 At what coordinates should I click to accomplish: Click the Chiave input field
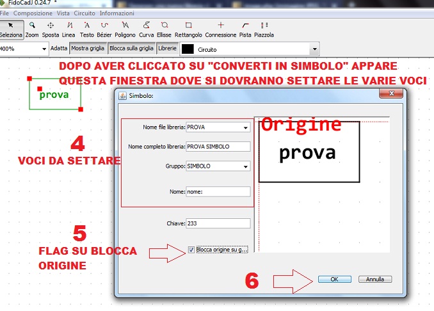[218, 223]
